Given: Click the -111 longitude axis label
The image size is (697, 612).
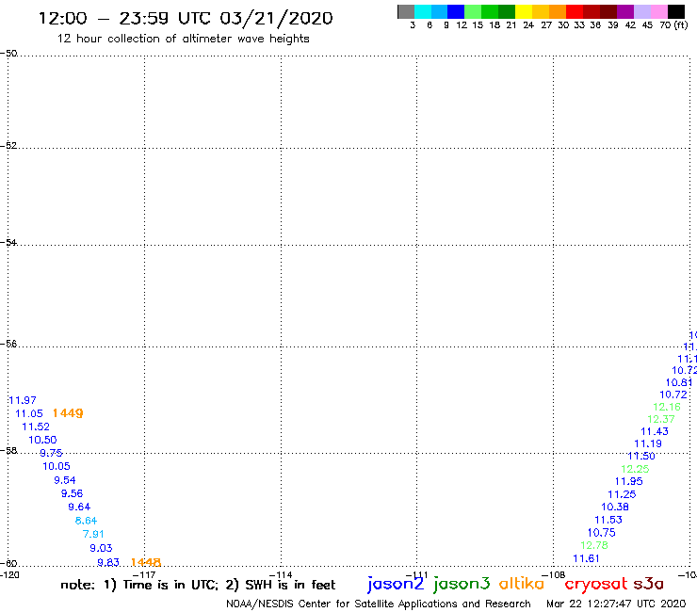Looking at the screenshot, I should pos(416,574).
